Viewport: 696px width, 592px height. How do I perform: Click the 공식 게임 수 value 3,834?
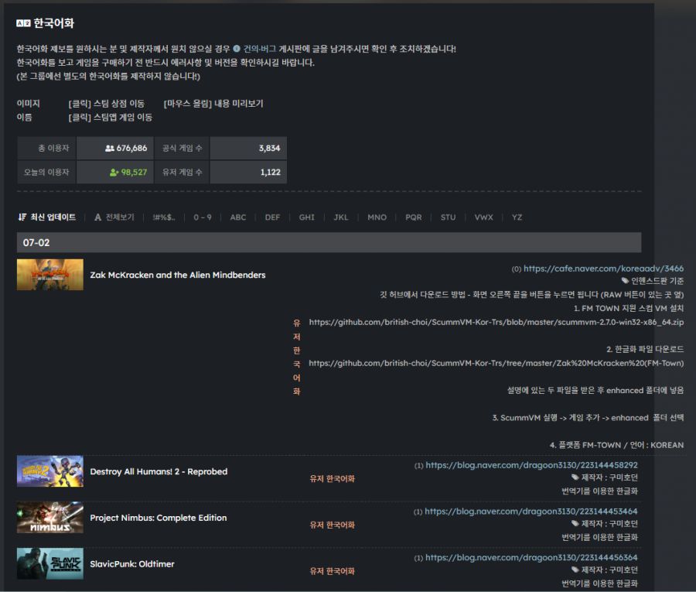pyautogui.click(x=269, y=148)
